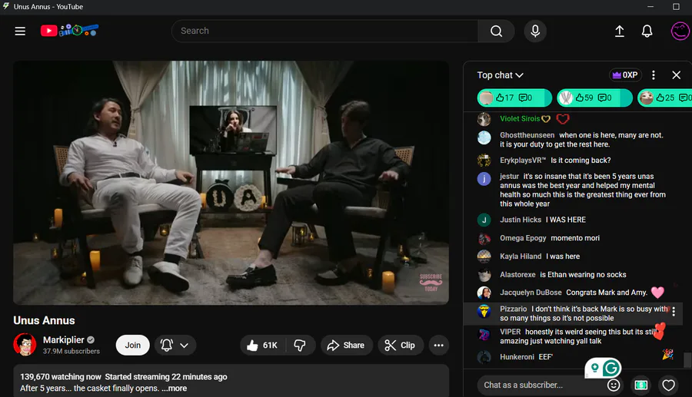Open Super Chat dollar bill icon
692x397 pixels.
(x=640, y=385)
